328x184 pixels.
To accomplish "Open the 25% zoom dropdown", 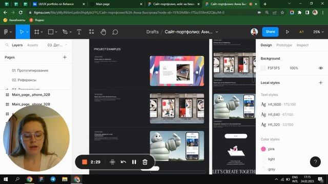I will (318, 32).
